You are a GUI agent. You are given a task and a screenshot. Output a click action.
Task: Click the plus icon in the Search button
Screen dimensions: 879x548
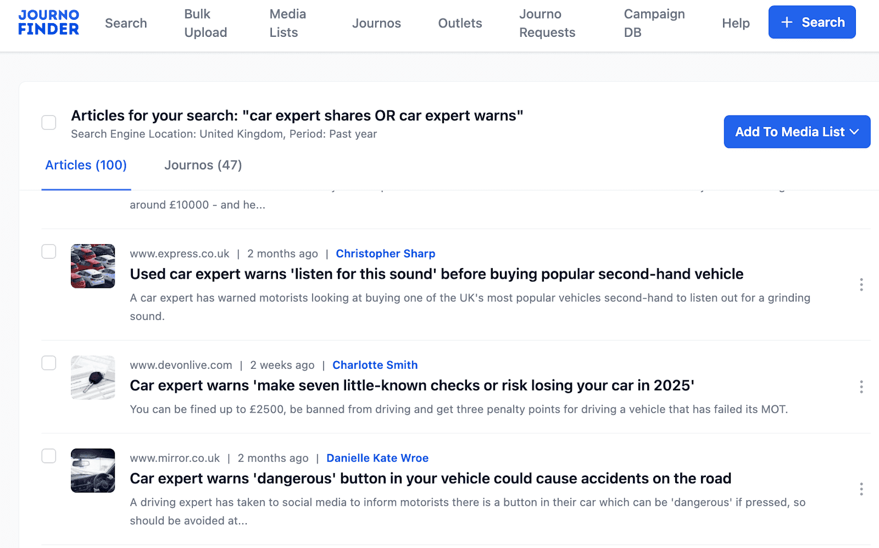[786, 23]
